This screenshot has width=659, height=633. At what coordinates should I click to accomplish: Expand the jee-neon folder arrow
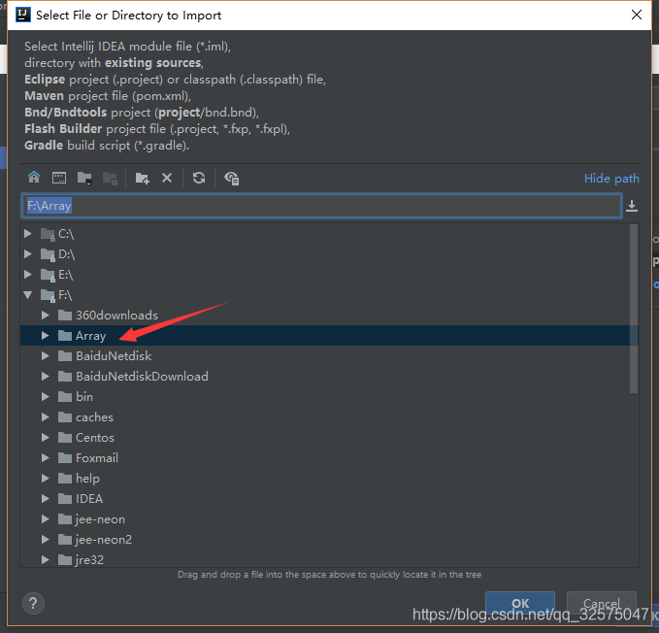[45, 519]
